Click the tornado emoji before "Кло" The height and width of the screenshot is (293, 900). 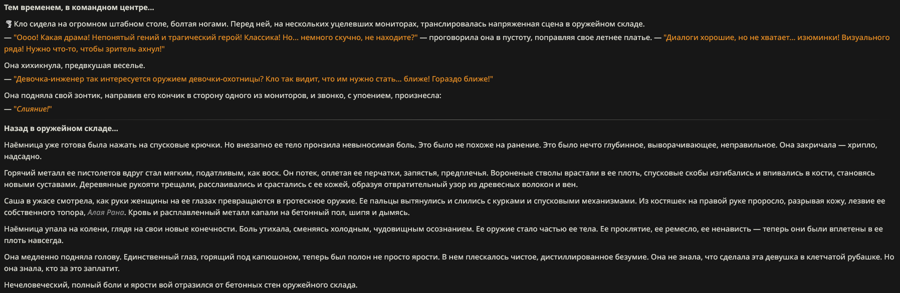click(9, 24)
